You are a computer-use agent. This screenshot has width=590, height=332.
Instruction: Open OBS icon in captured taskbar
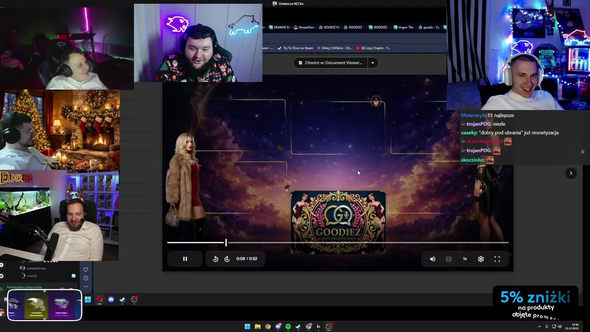tap(134, 300)
